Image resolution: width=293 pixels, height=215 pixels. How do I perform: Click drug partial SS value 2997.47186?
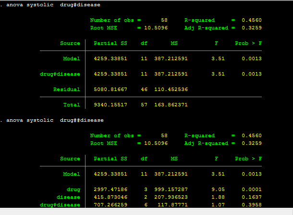pos(110,190)
